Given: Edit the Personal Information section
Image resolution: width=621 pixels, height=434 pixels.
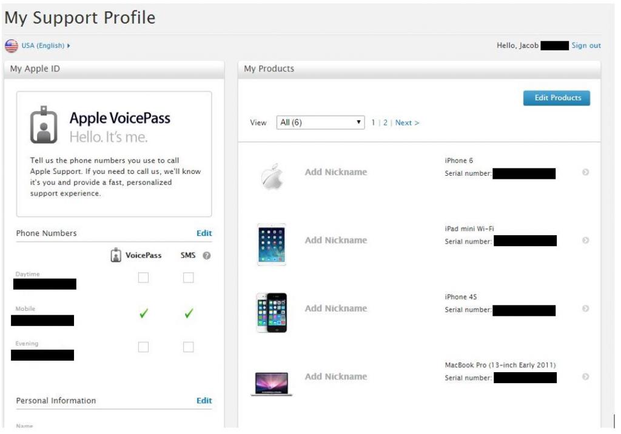Looking at the screenshot, I should click(204, 401).
